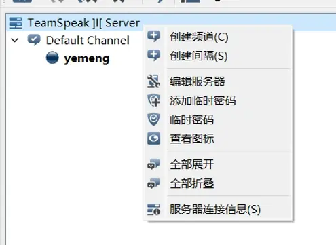336x245 pixels.
Task: Click the plus icon beside 创建频道(C)
Action: (x=153, y=36)
